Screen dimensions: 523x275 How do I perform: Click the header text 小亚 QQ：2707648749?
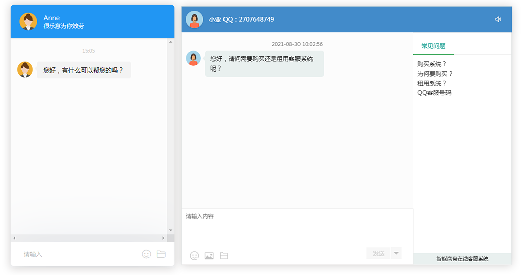pos(242,19)
